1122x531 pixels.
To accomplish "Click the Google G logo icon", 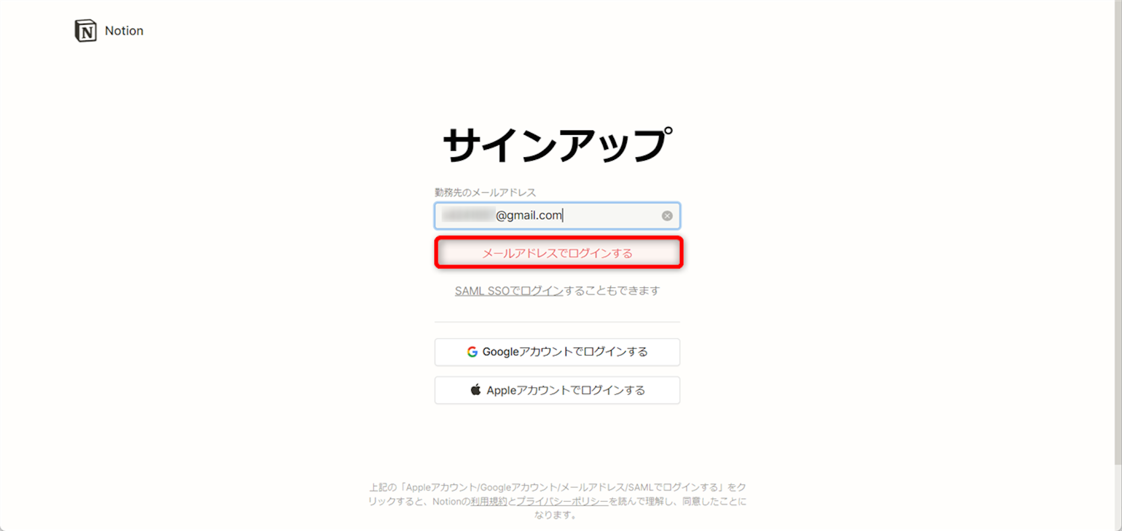I will (472, 352).
